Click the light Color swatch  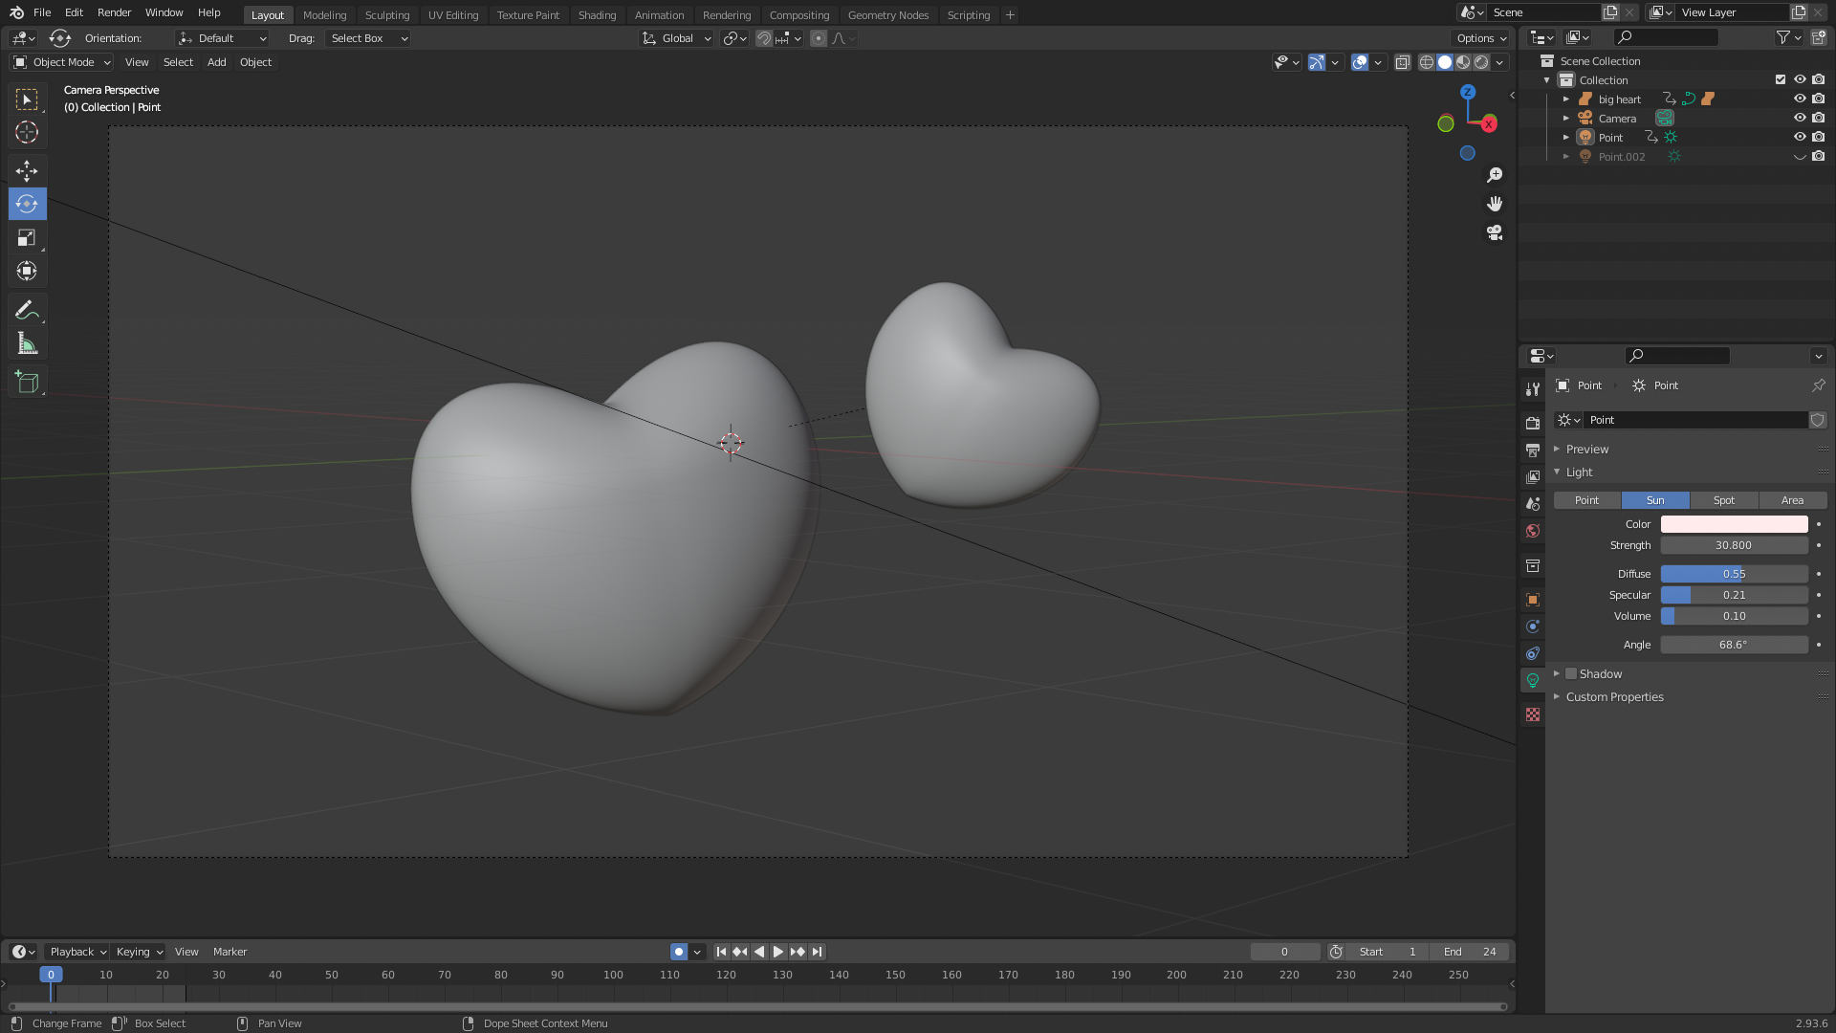(1733, 524)
